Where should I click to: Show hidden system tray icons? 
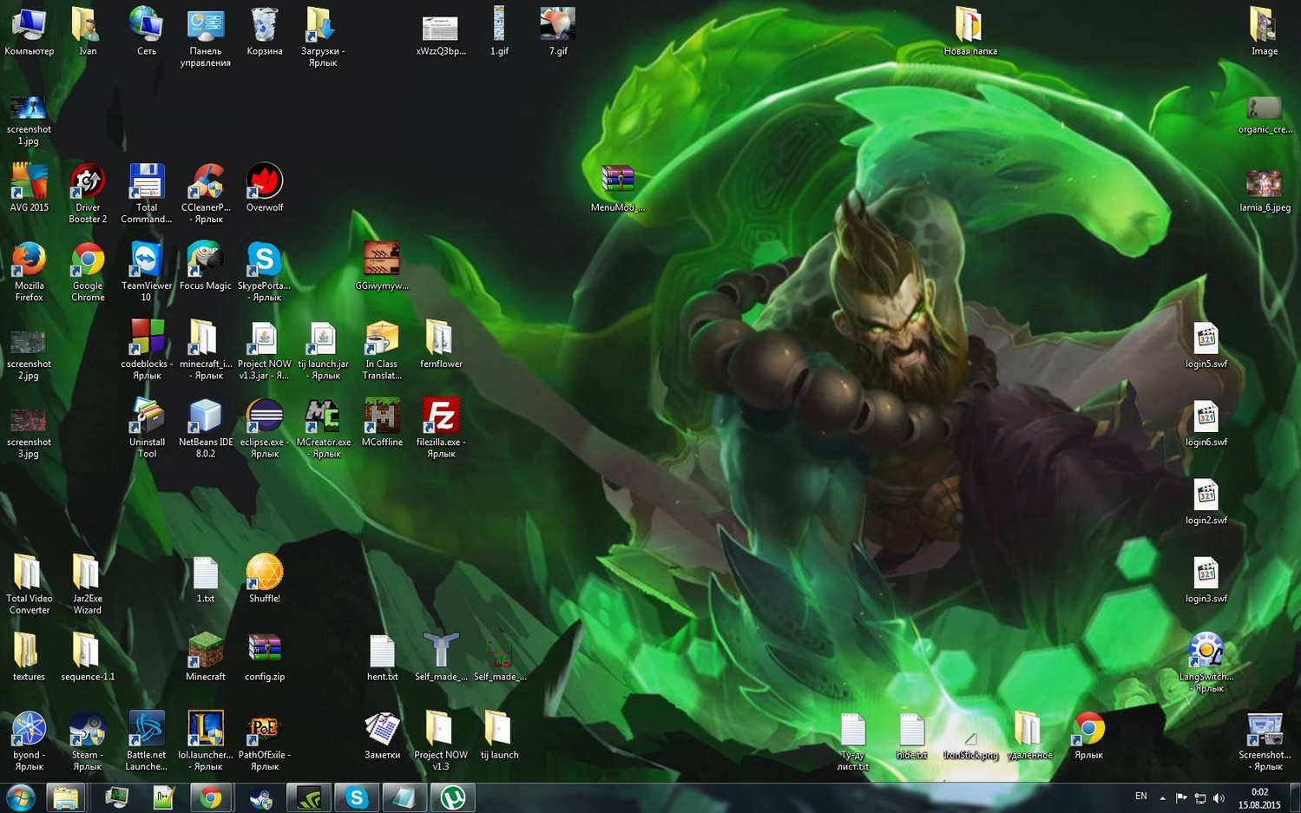coord(1162,798)
